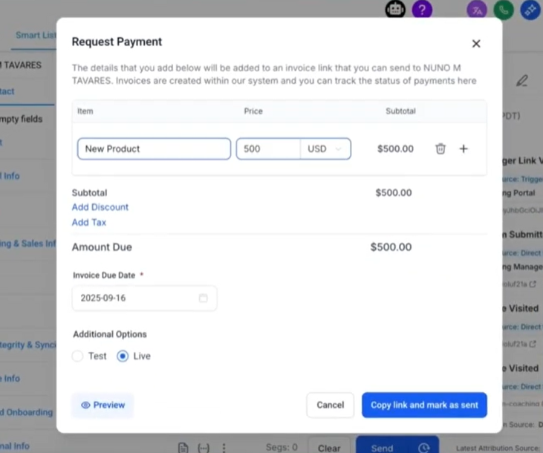The width and height of the screenshot is (543, 453).
Task: Select the Test radio option
Action: (x=77, y=356)
